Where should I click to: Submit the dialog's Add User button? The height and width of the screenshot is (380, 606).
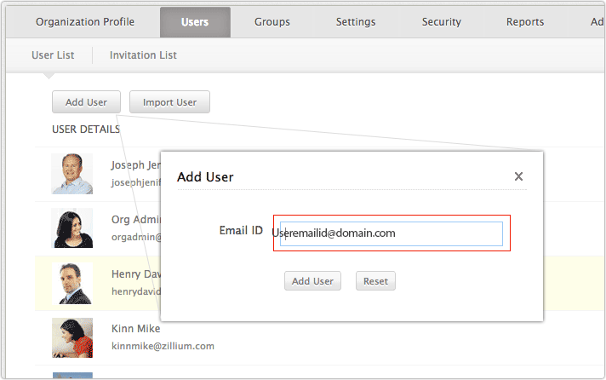[x=312, y=281]
